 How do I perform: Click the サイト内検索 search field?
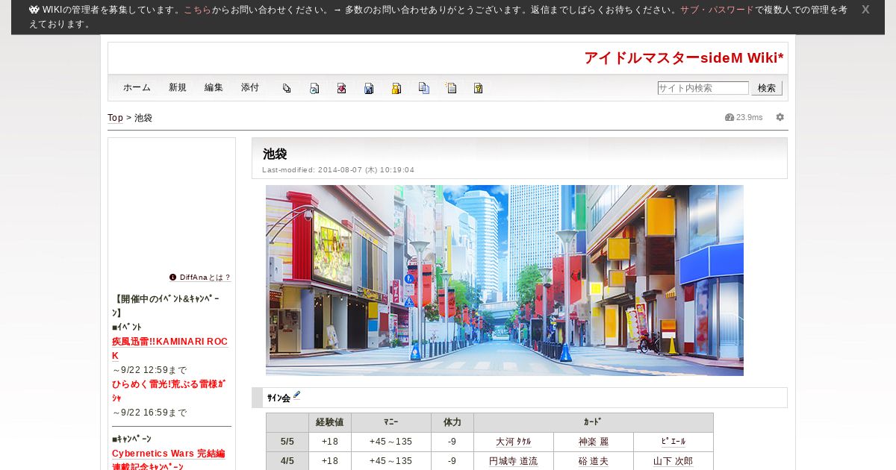[x=703, y=88]
